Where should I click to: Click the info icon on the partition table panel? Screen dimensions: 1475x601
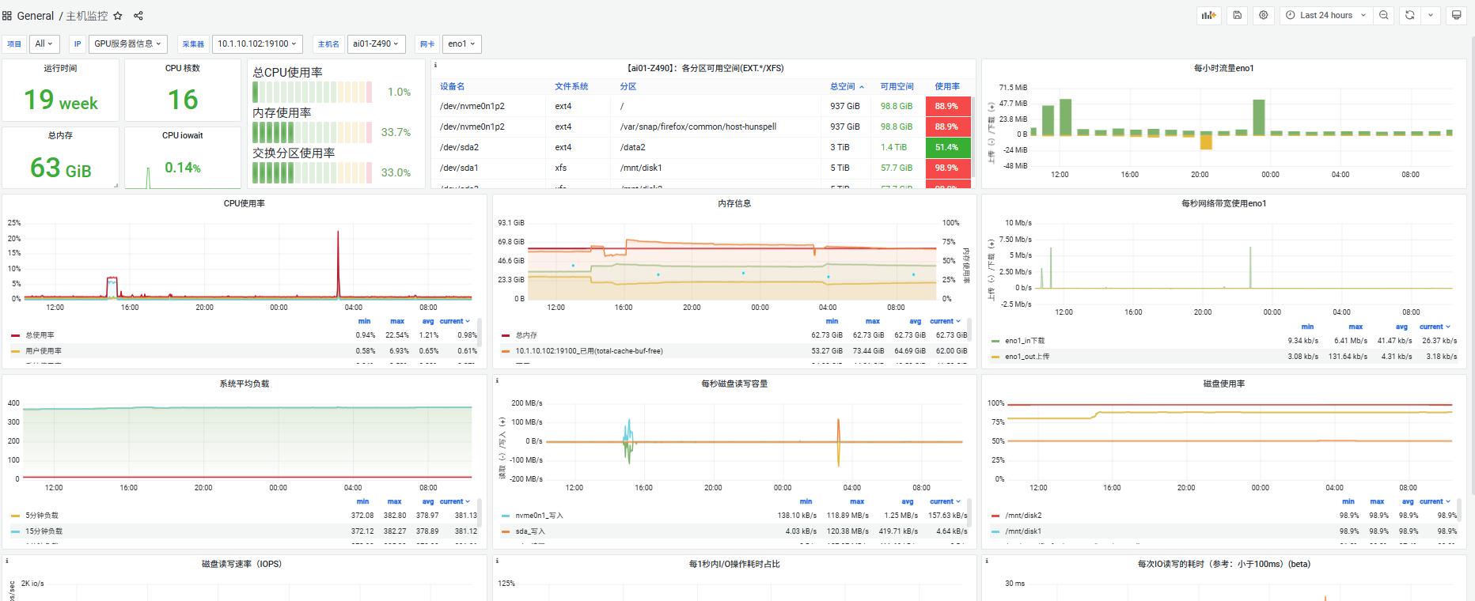435,65
